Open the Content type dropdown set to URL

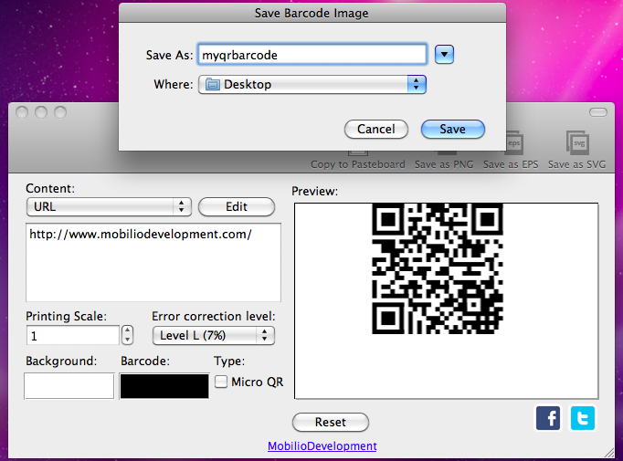click(109, 207)
